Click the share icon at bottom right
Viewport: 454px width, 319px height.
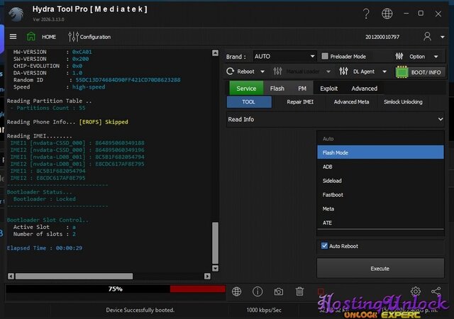point(436,291)
